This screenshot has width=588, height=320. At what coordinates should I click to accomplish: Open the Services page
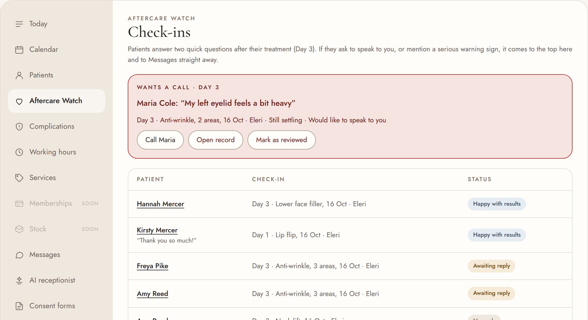pos(57,178)
